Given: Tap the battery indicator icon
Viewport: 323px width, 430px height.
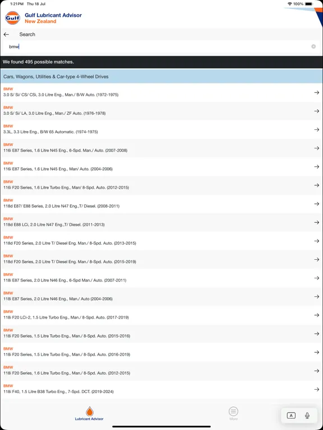Looking at the screenshot, I should tap(309, 4).
